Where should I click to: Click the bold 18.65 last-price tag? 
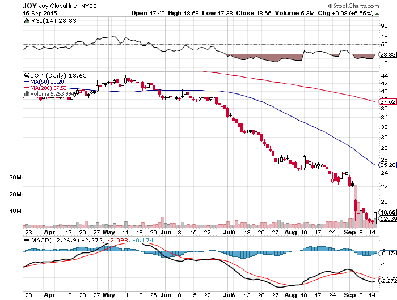[x=388, y=212]
